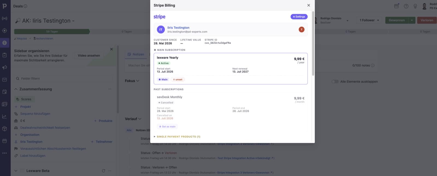437x176 pixels.
Task: Click Video ansehen button
Action: pos(89,56)
